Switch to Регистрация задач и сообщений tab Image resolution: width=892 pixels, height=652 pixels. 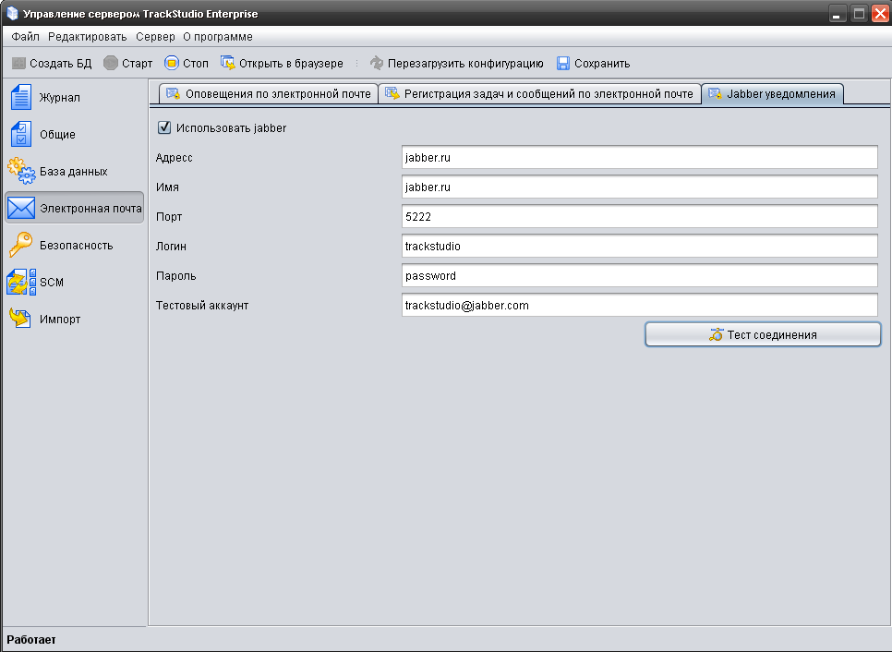pos(539,94)
